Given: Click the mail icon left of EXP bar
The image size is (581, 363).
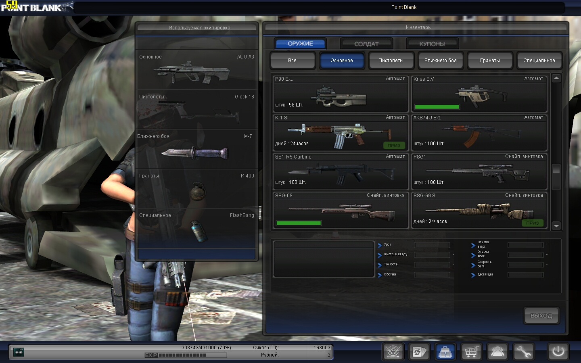Looking at the screenshot, I should tap(19, 352).
